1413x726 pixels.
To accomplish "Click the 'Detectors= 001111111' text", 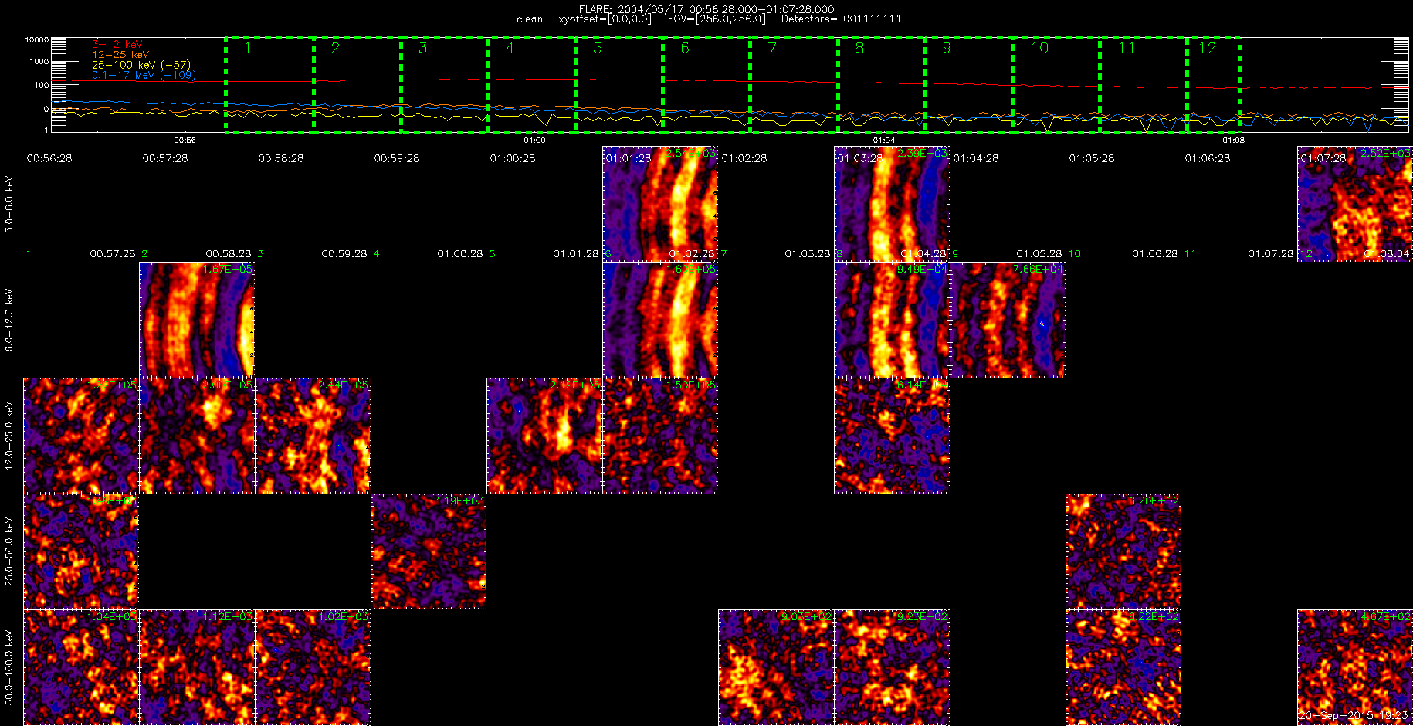I will pos(841,19).
